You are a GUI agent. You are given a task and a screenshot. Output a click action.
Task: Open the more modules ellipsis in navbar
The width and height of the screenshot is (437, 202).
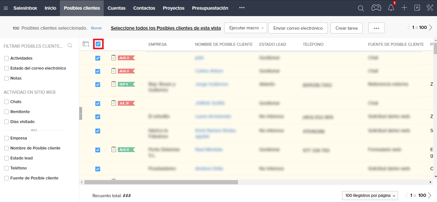[242, 8]
